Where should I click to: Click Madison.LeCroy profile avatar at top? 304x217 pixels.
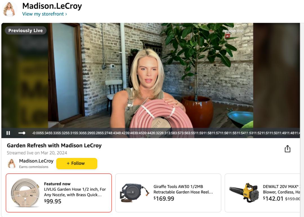click(x=9, y=9)
